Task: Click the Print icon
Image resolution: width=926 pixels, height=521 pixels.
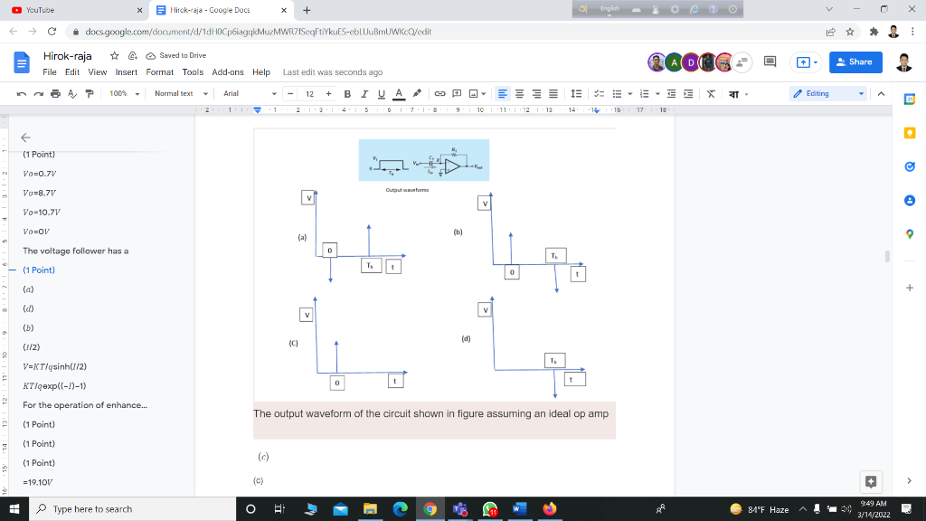Action: point(54,94)
